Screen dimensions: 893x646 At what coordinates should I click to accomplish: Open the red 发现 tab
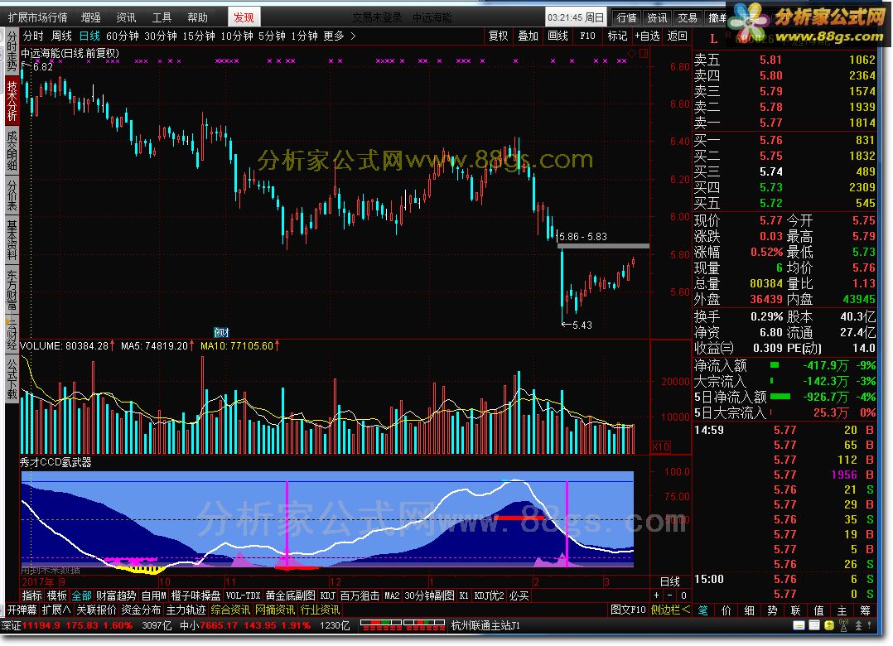[x=244, y=17]
